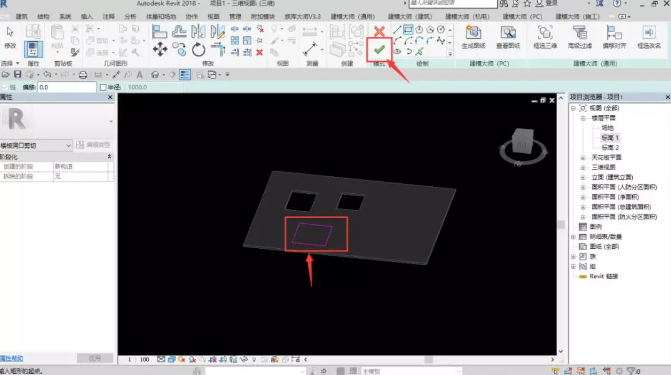The width and height of the screenshot is (671, 375).
Task: Expand the 天花板平面 tree node
Action: tap(583, 157)
